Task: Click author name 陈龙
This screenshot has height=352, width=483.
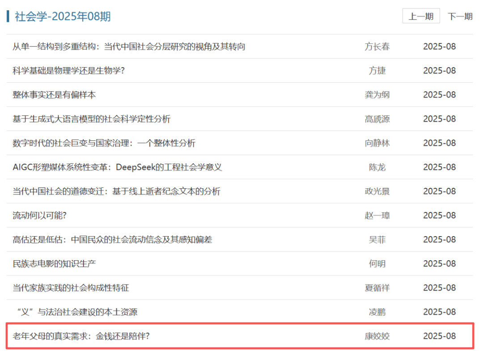Action: click(377, 167)
